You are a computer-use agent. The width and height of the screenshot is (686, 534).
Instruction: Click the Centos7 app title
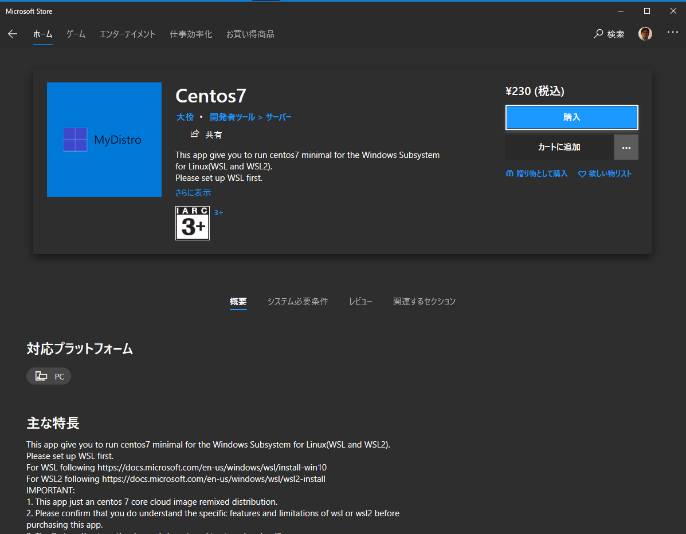coord(211,96)
